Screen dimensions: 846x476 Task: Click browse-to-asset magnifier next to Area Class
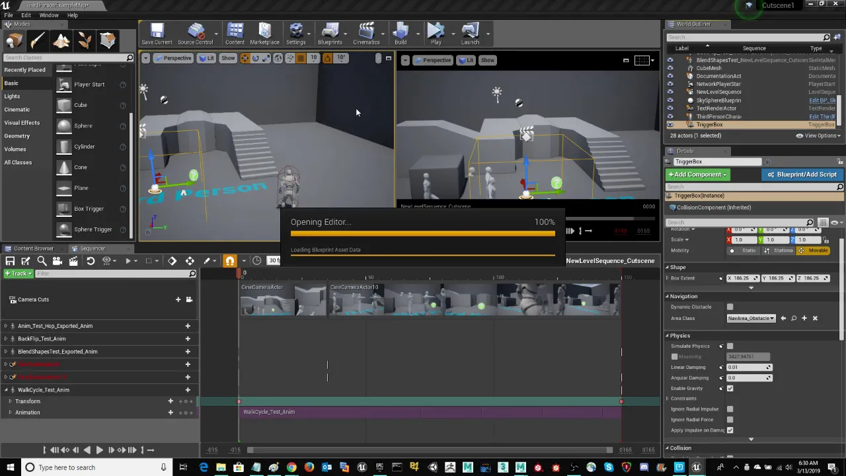(x=794, y=318)
